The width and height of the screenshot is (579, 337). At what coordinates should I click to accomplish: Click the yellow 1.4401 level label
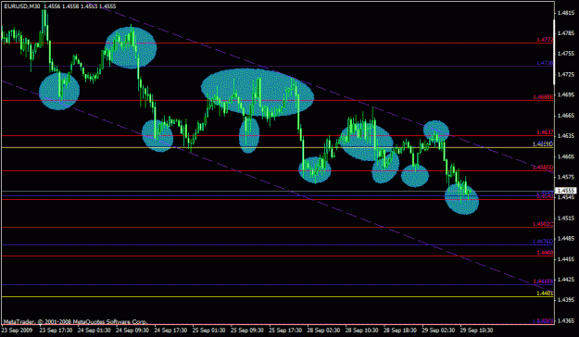[545, 293]
